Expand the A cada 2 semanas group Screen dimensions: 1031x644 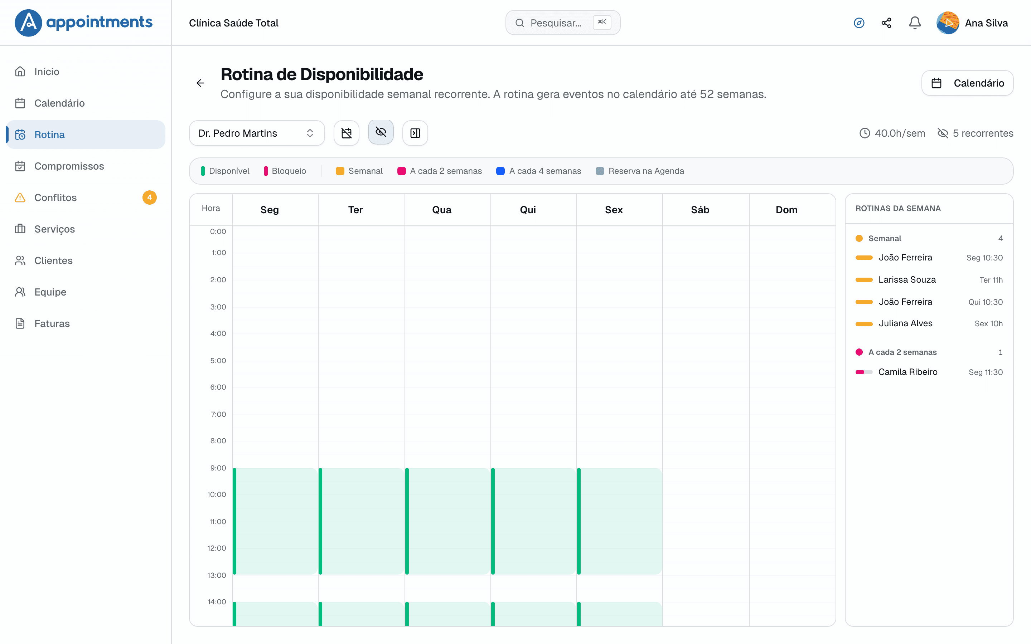929,352
